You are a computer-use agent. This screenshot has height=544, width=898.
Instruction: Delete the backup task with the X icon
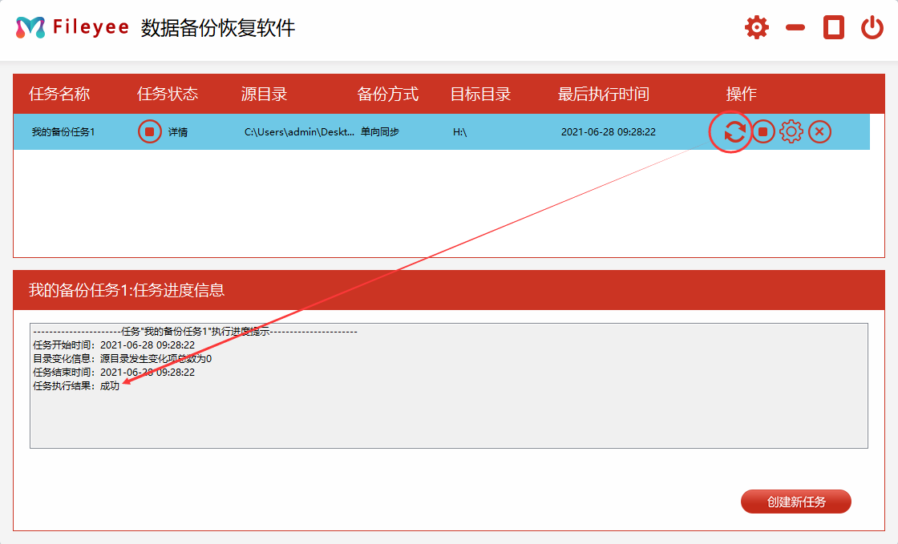click(819, 131)
